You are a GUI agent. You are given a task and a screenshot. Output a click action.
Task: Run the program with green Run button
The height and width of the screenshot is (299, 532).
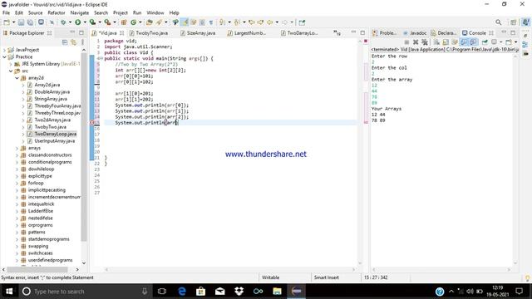[77, 22]
